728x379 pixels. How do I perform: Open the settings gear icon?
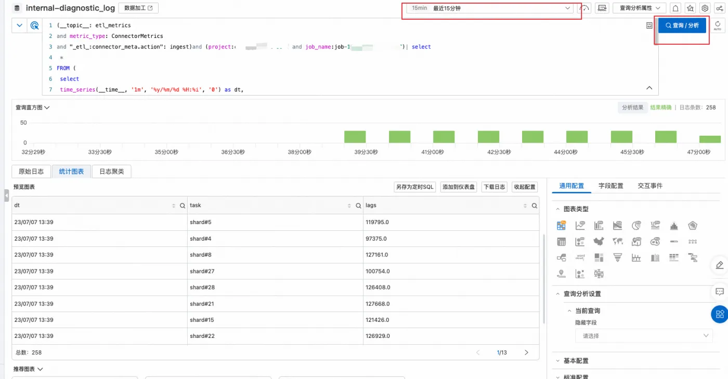point(705,8)
